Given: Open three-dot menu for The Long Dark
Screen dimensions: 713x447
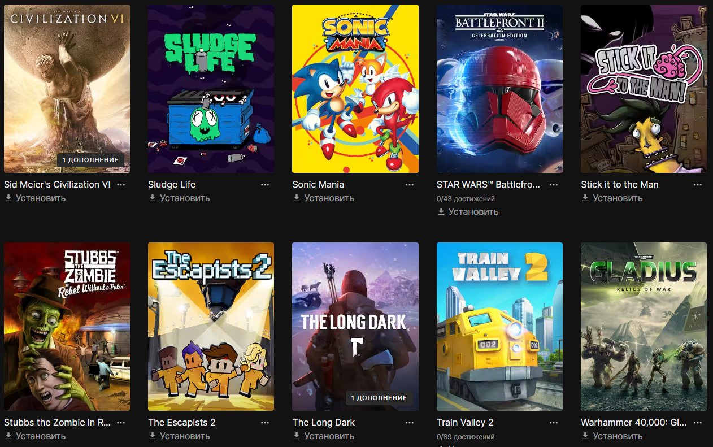Looking at the screenshot, I should (409, 423).
